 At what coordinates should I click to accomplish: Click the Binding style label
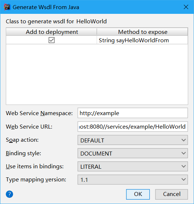[x=23, y=153]
